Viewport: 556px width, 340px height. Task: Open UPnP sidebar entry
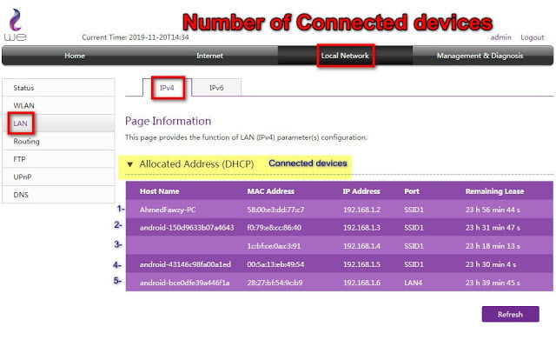(x=58, y=177)
